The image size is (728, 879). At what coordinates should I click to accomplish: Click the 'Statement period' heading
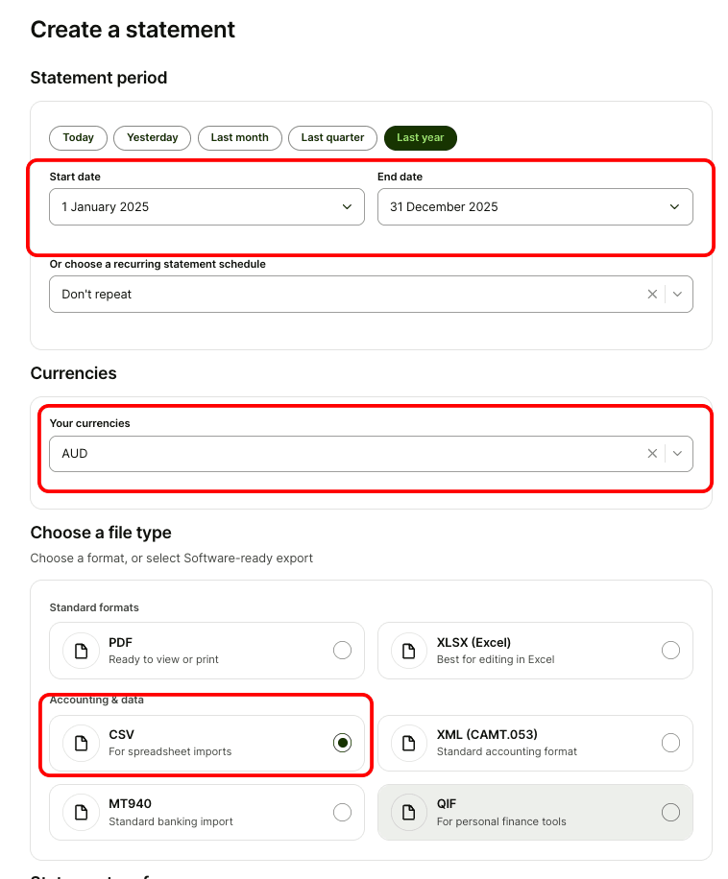point(99,78)
